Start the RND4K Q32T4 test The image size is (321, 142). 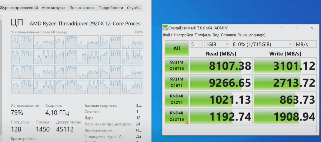[x=177, y=99]
